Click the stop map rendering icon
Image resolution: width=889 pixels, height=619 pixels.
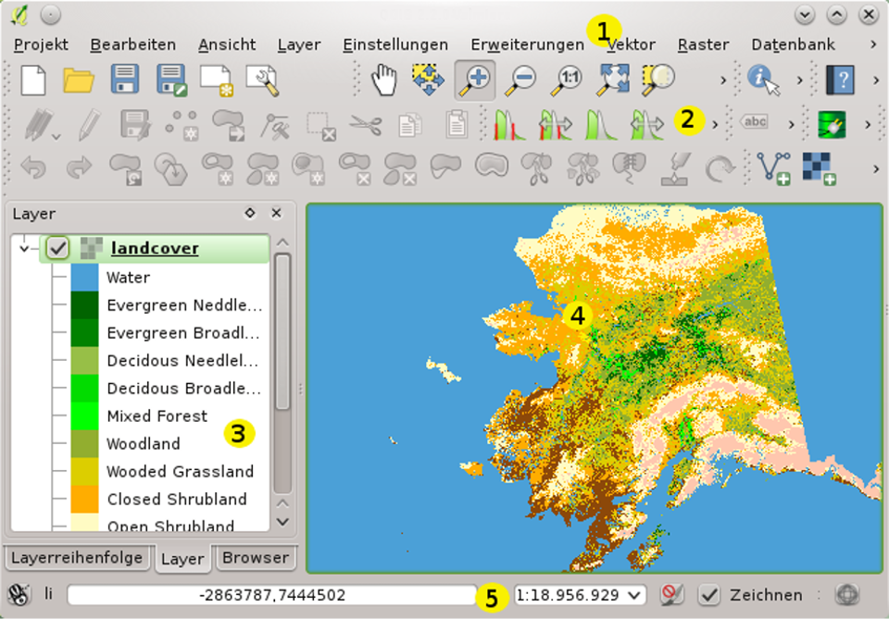pos(671,595)
